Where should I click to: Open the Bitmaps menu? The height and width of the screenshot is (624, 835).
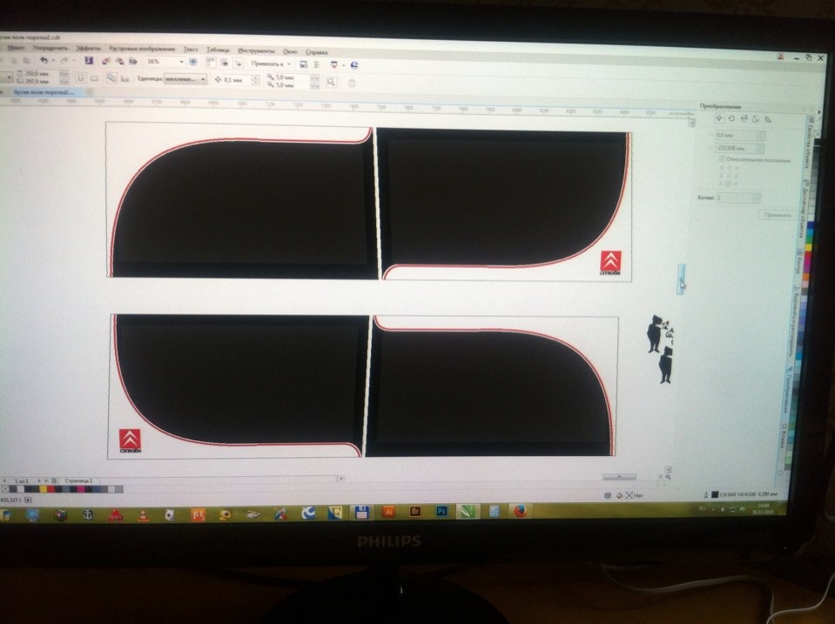click(x=142, y=49)
